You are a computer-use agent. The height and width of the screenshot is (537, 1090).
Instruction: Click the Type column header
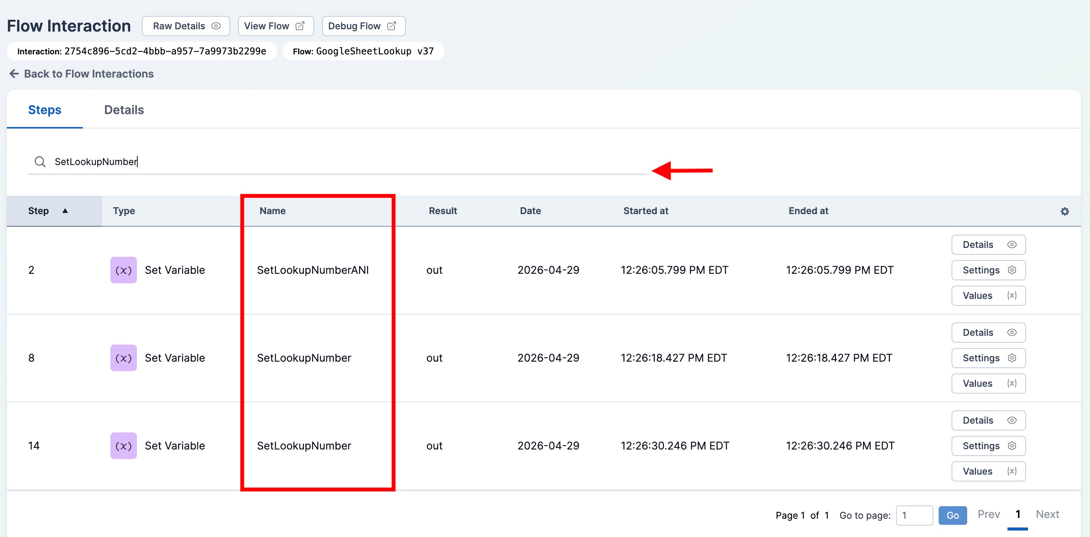124,211
